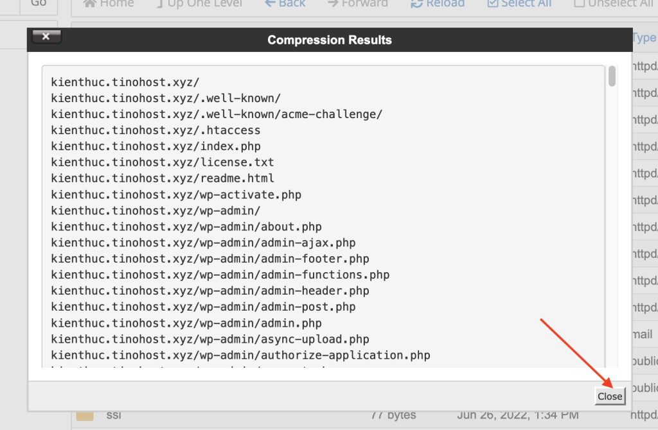This screenshot has width=658, height=430.
Task: Go up one level in file manager
Action: pos(199,4)
